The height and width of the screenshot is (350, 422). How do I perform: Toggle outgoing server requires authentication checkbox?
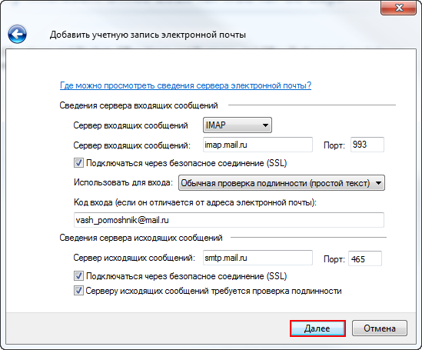78,291
